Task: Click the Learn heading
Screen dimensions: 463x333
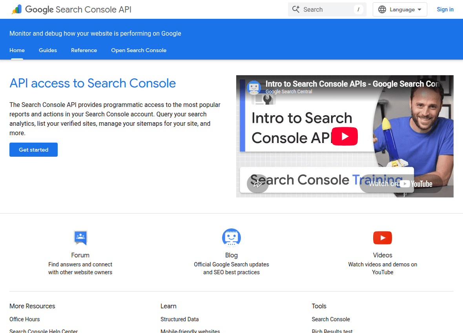Action: 168,306
